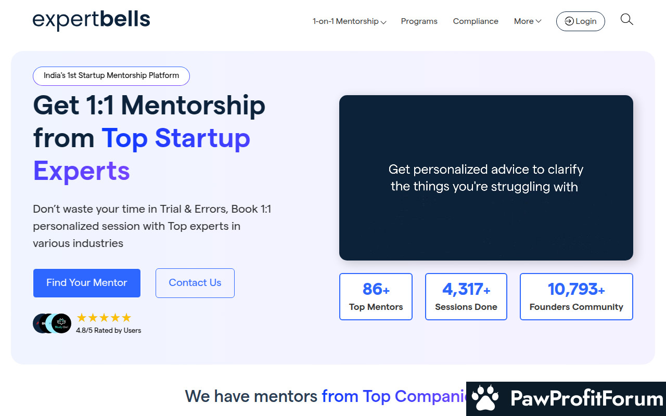Viewport: 666px width, 416px height.
Task: Select the Study Owl avatar
Action: [61, 323]
